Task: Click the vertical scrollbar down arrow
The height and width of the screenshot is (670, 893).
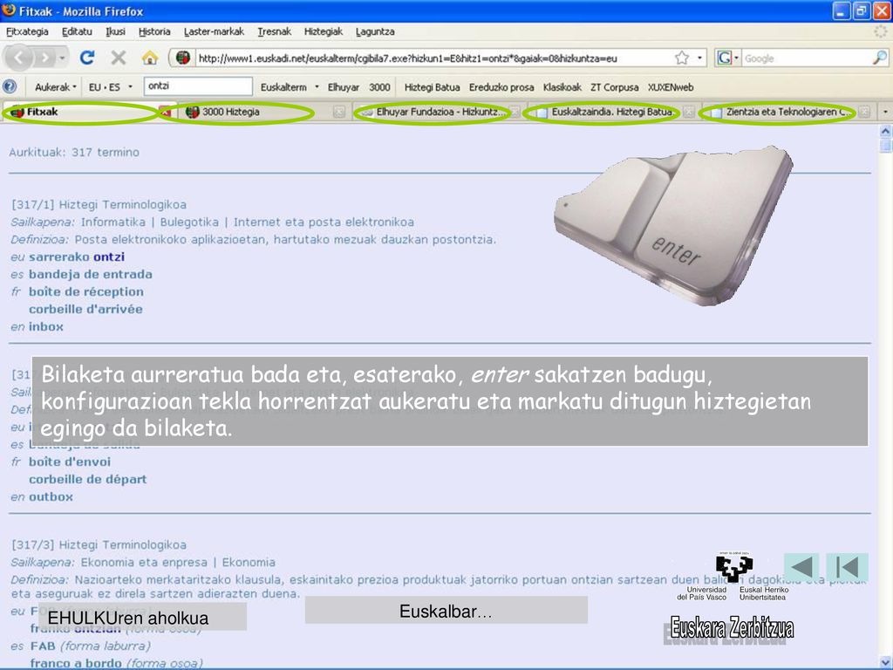Action: (886, 661)
